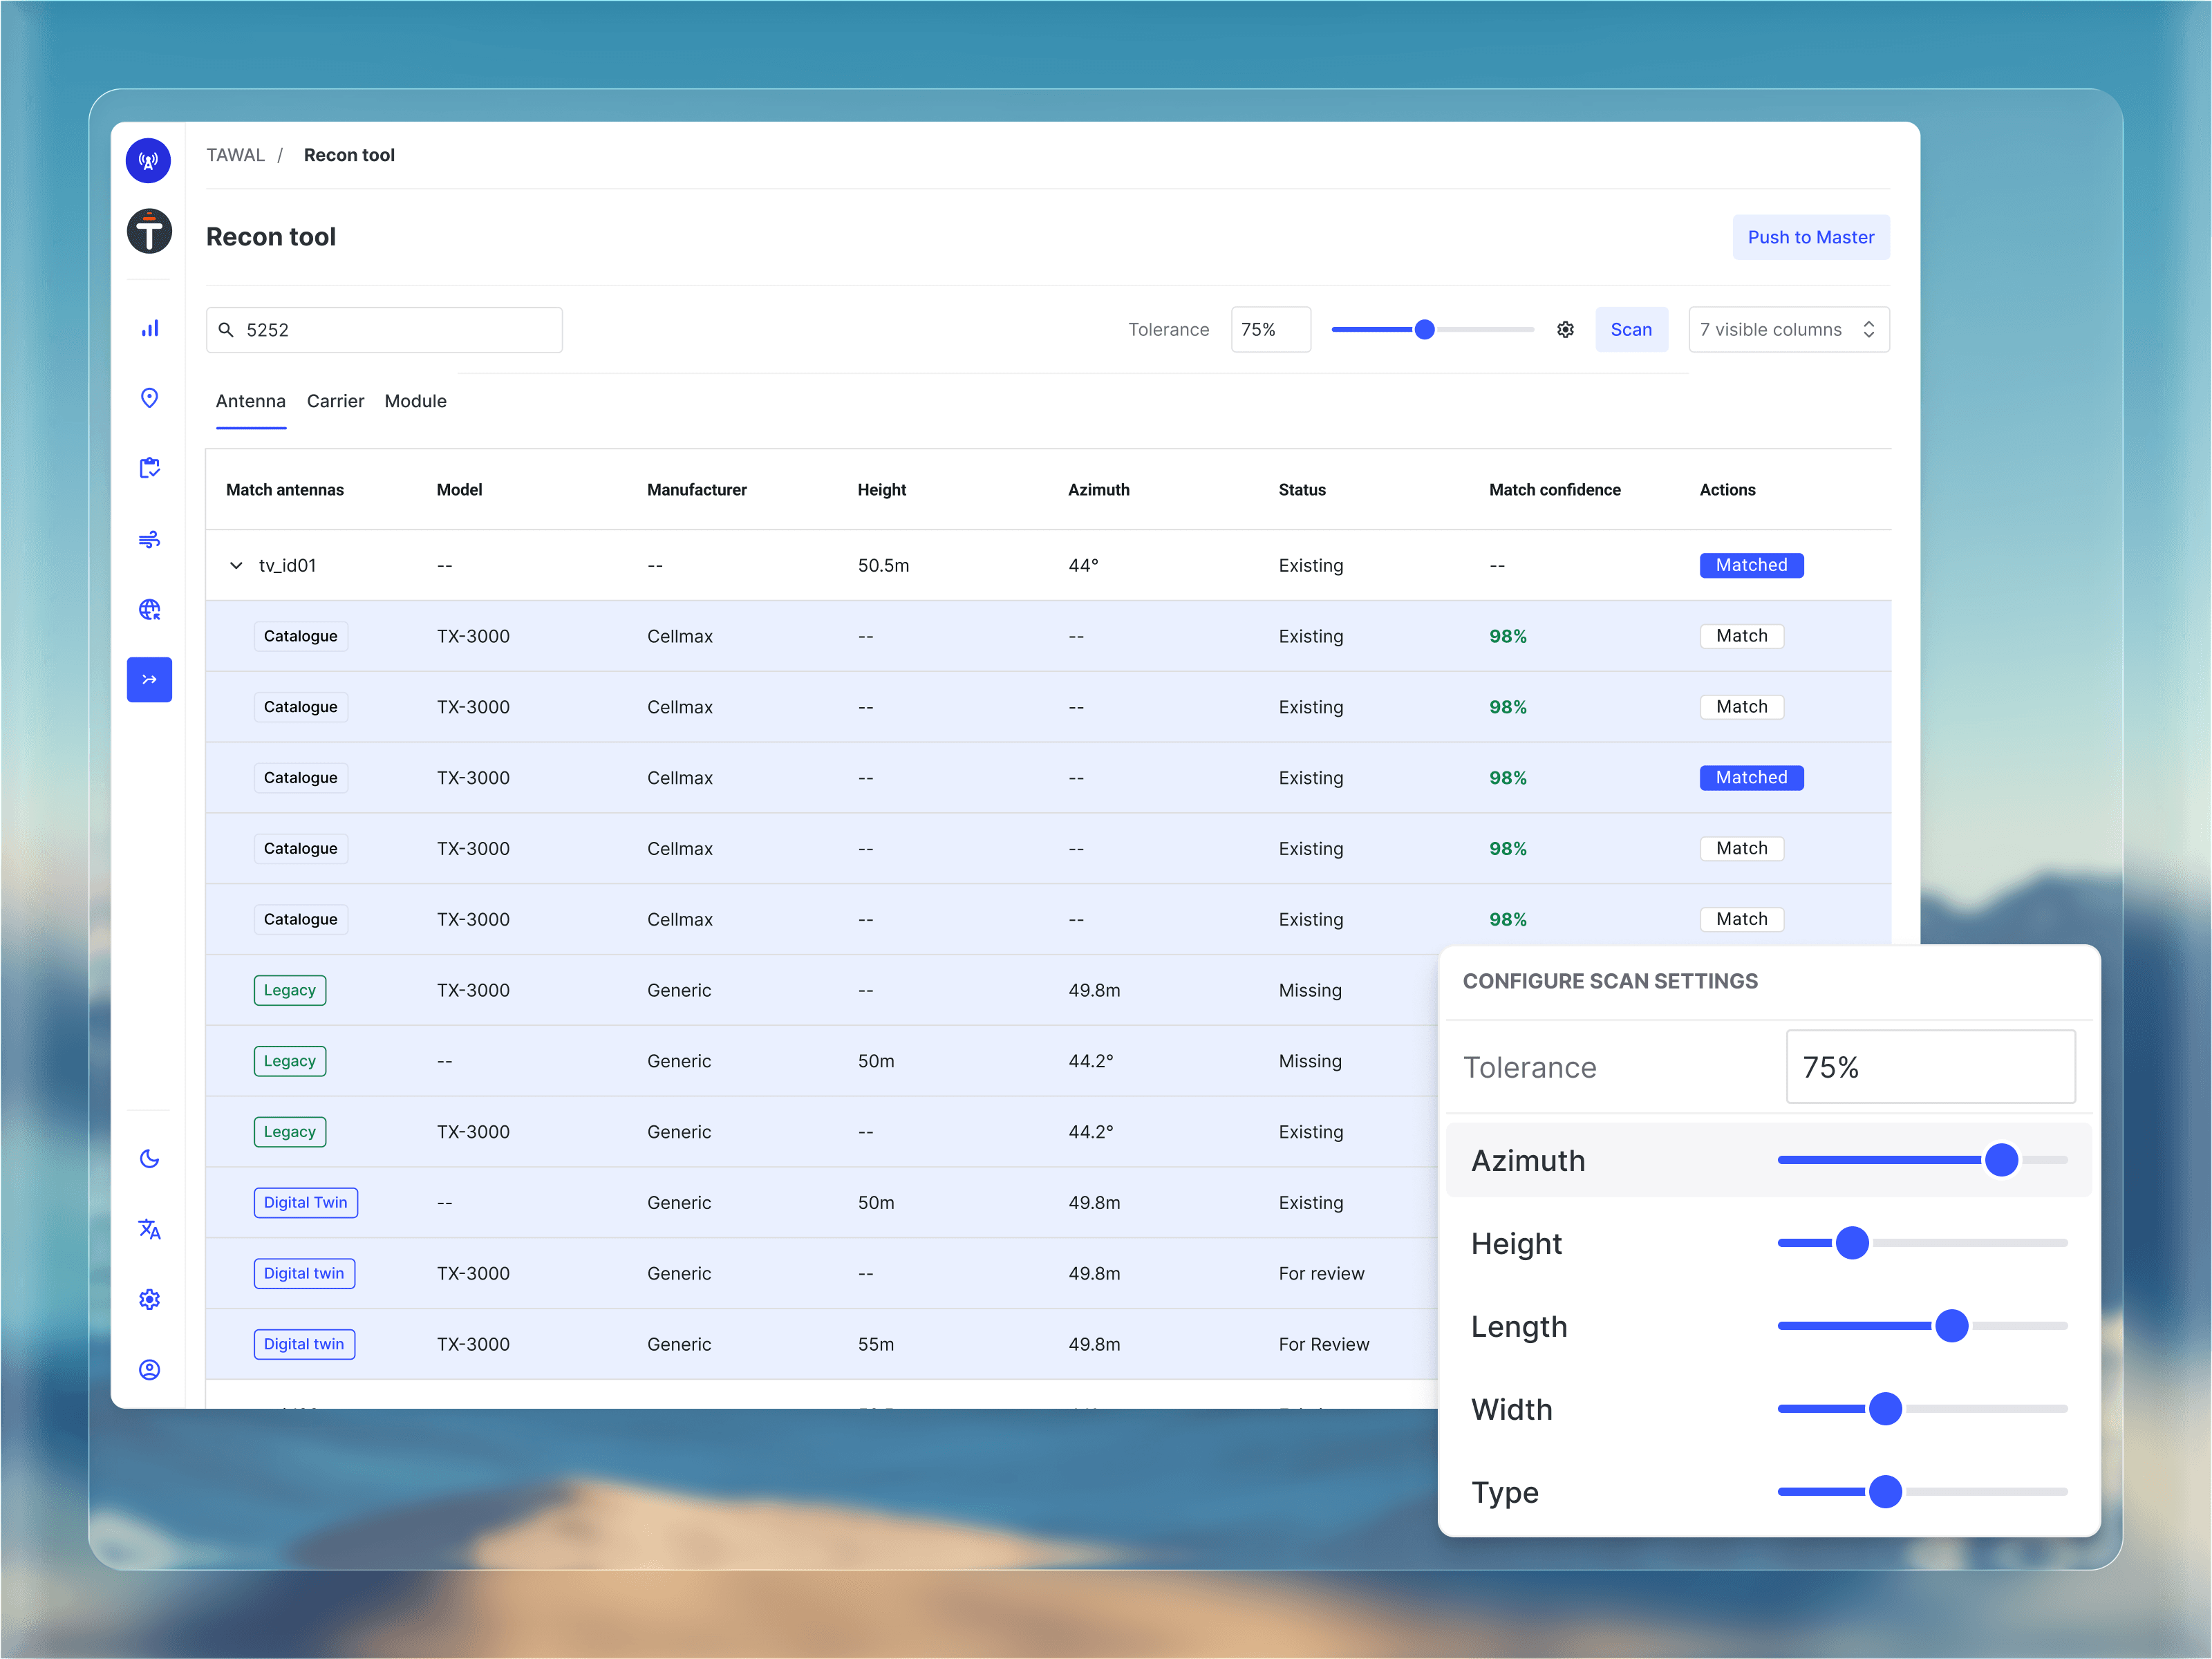Click the antenna tower icon in sidebar
This screenshot has width=2212, height=1659.
148,160
